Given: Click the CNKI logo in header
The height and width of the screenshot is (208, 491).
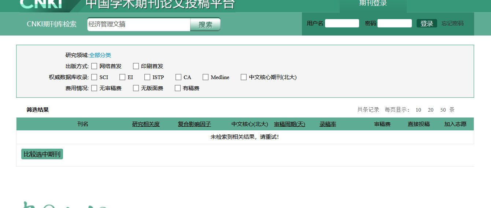Looking at the screenshot, I should coord(41,4).
